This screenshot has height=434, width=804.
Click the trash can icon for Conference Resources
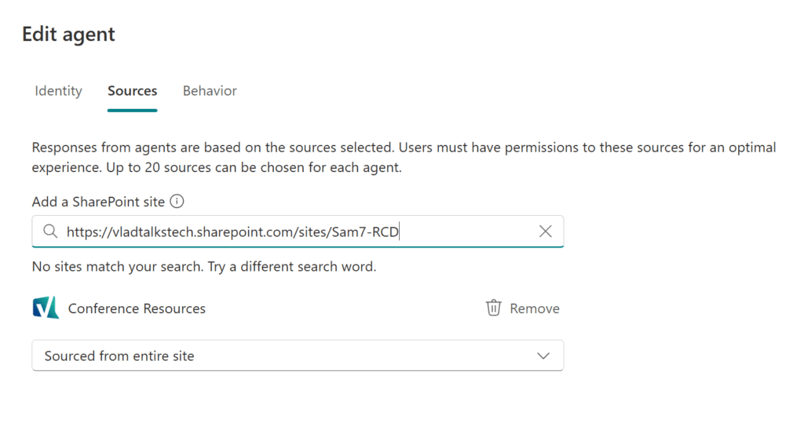point(493,308)
